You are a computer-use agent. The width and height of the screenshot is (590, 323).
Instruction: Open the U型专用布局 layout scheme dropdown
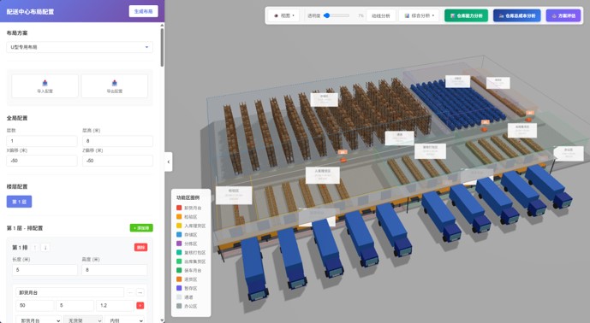click(x=80, y=47)
